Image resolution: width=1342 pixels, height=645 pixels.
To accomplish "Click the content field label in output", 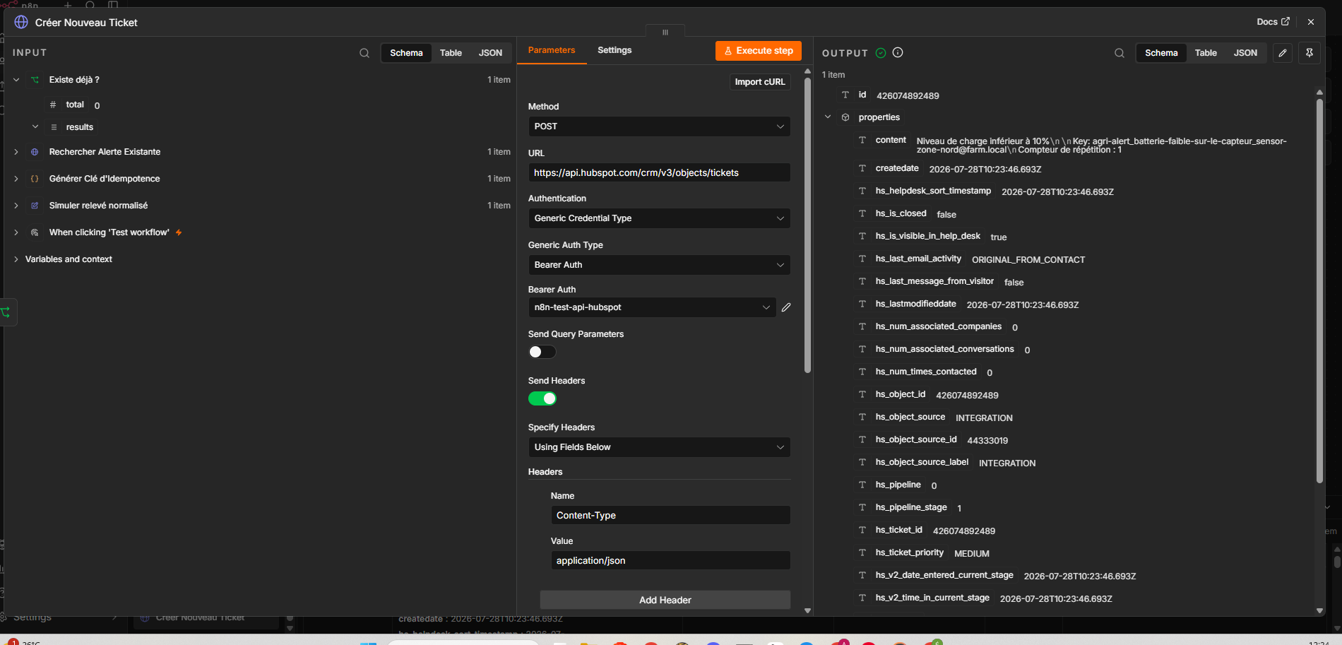I will (x=891, y=140).
